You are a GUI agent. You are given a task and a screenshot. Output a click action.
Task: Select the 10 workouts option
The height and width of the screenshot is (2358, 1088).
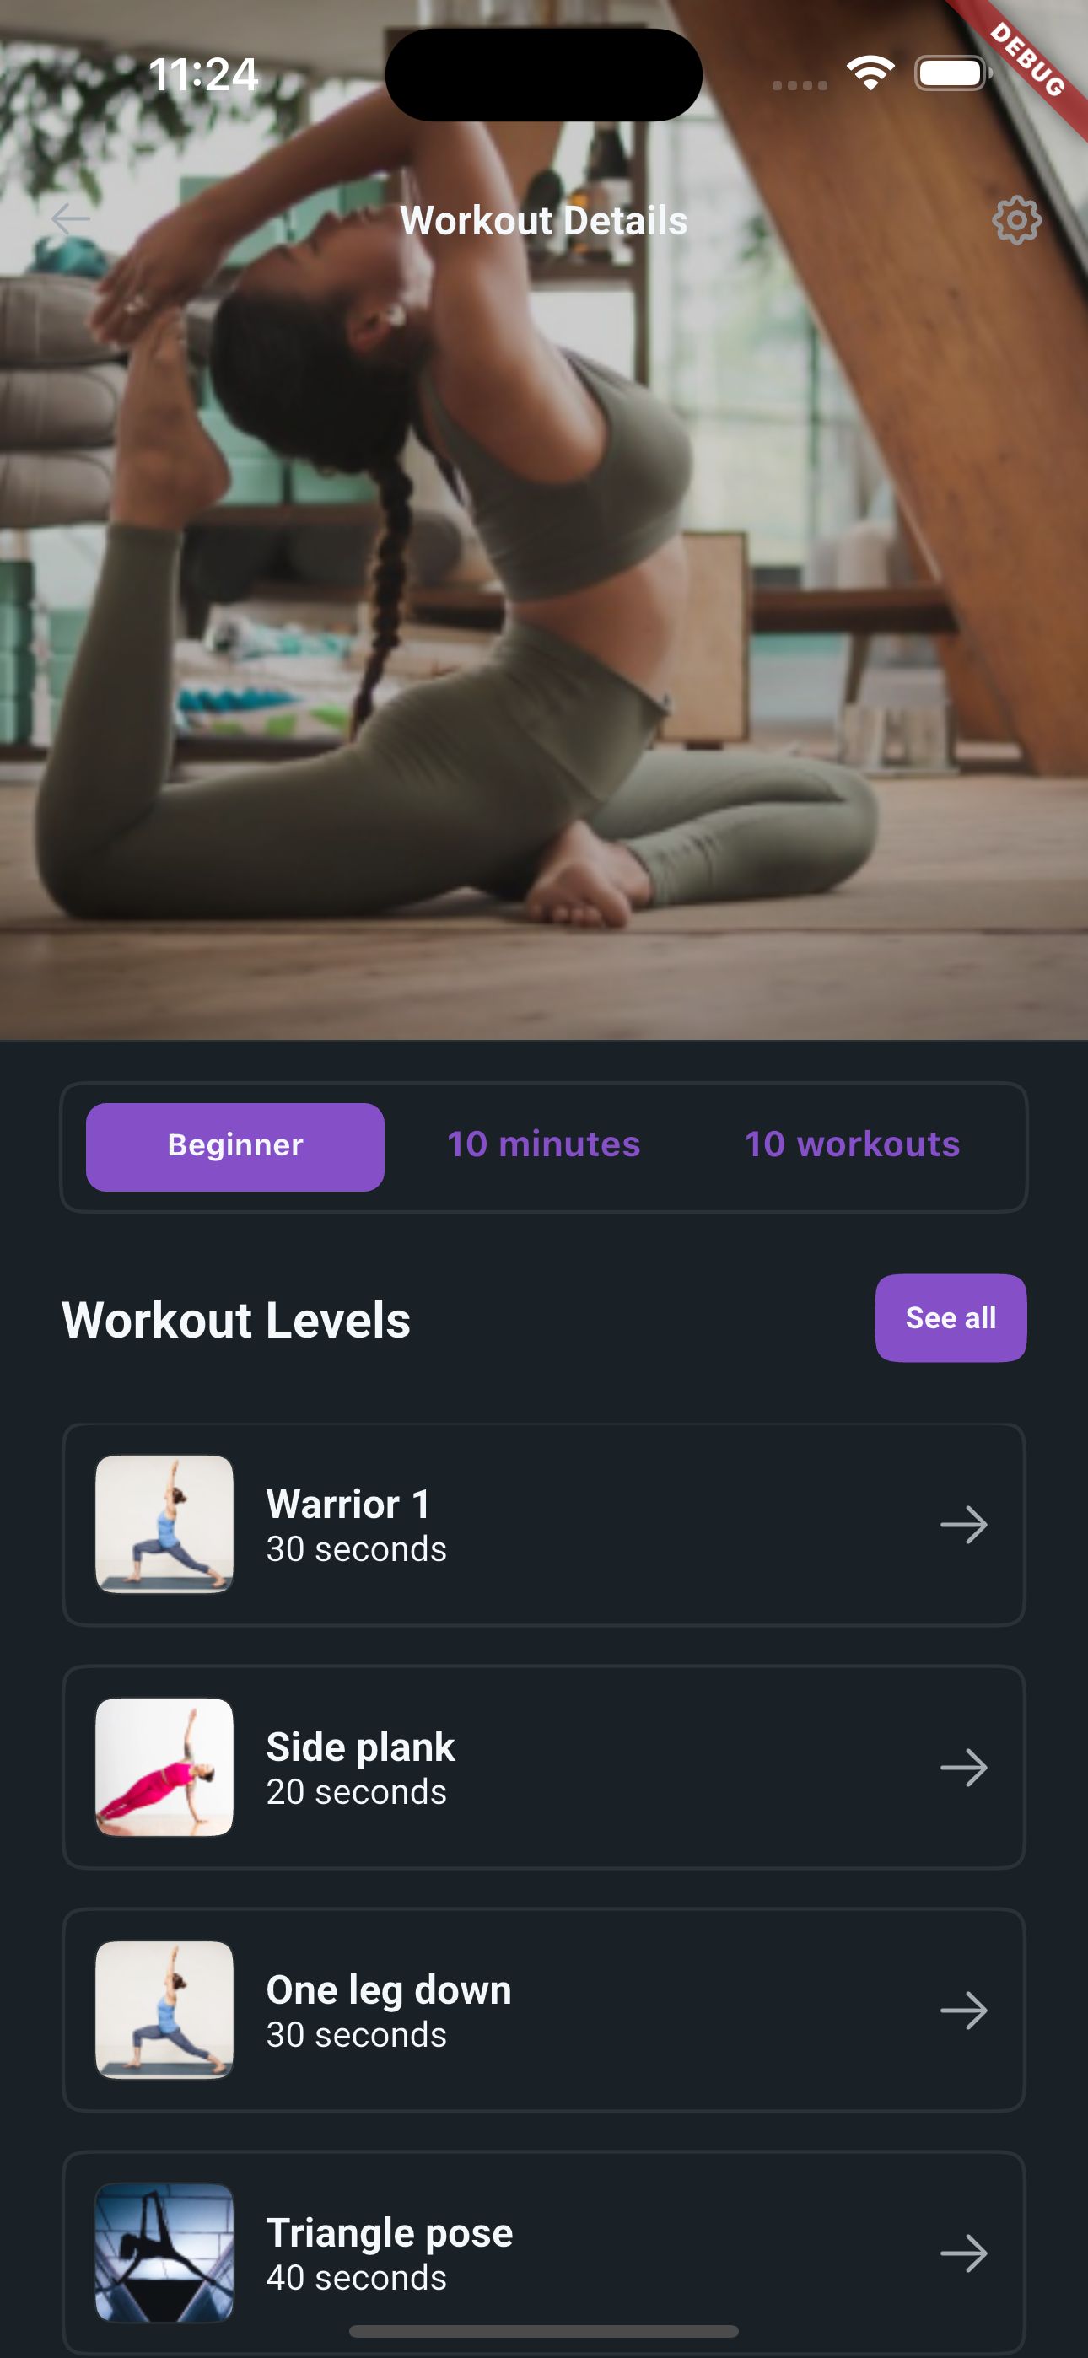coord(853,1144)
